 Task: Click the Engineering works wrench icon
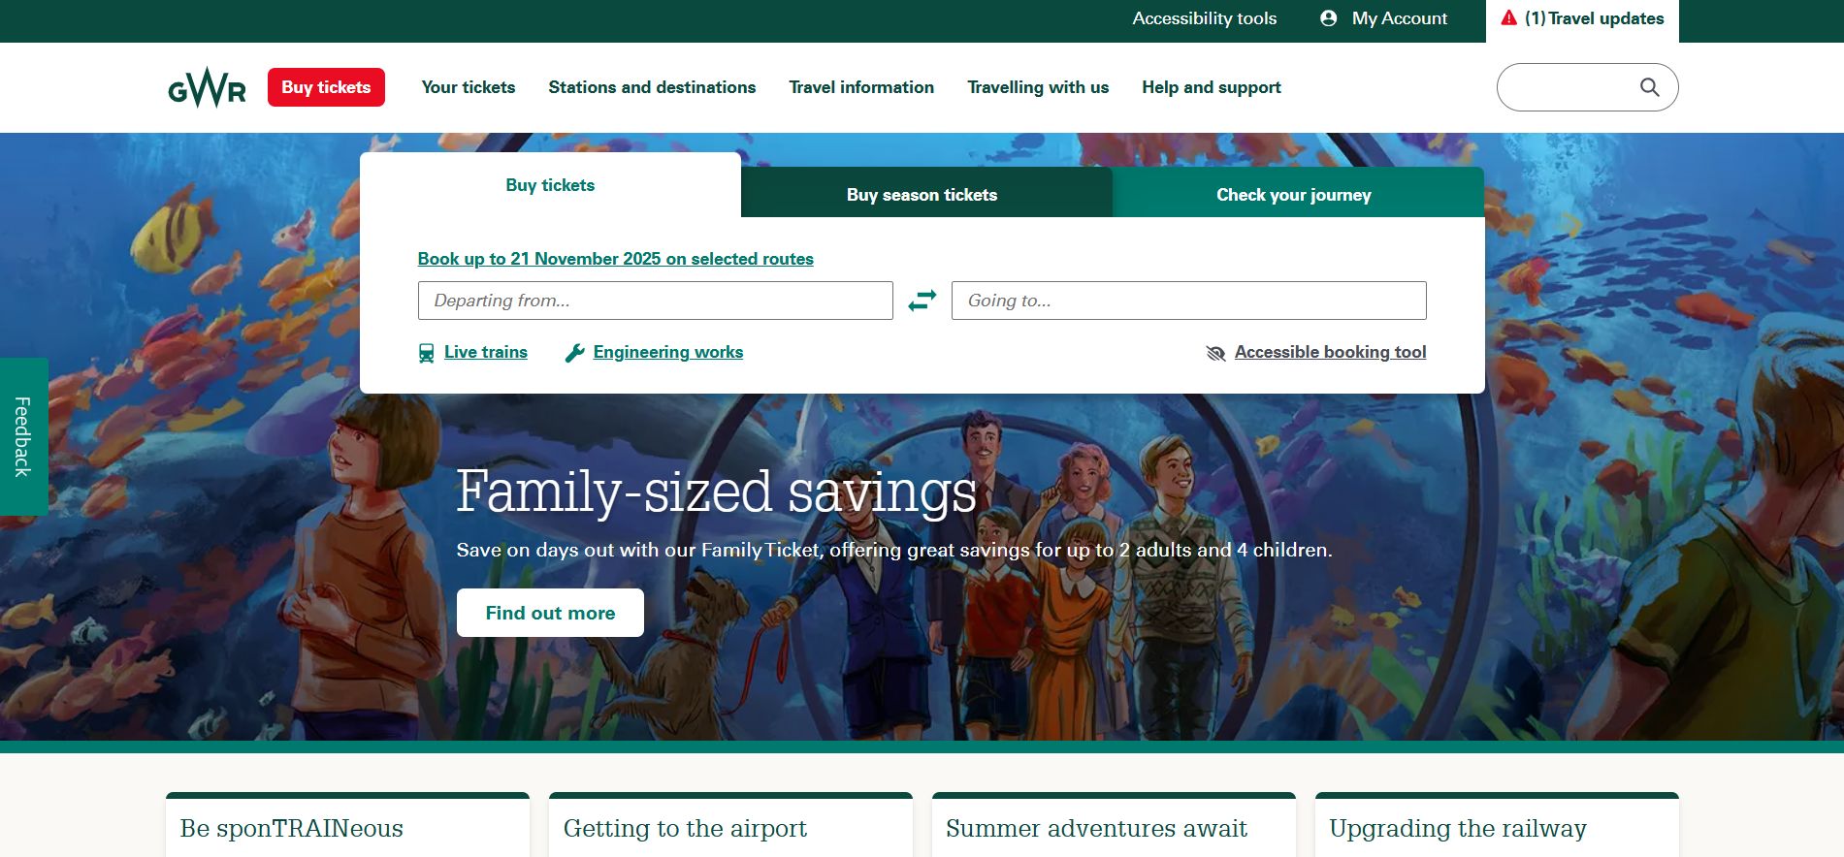coord(574,353)
